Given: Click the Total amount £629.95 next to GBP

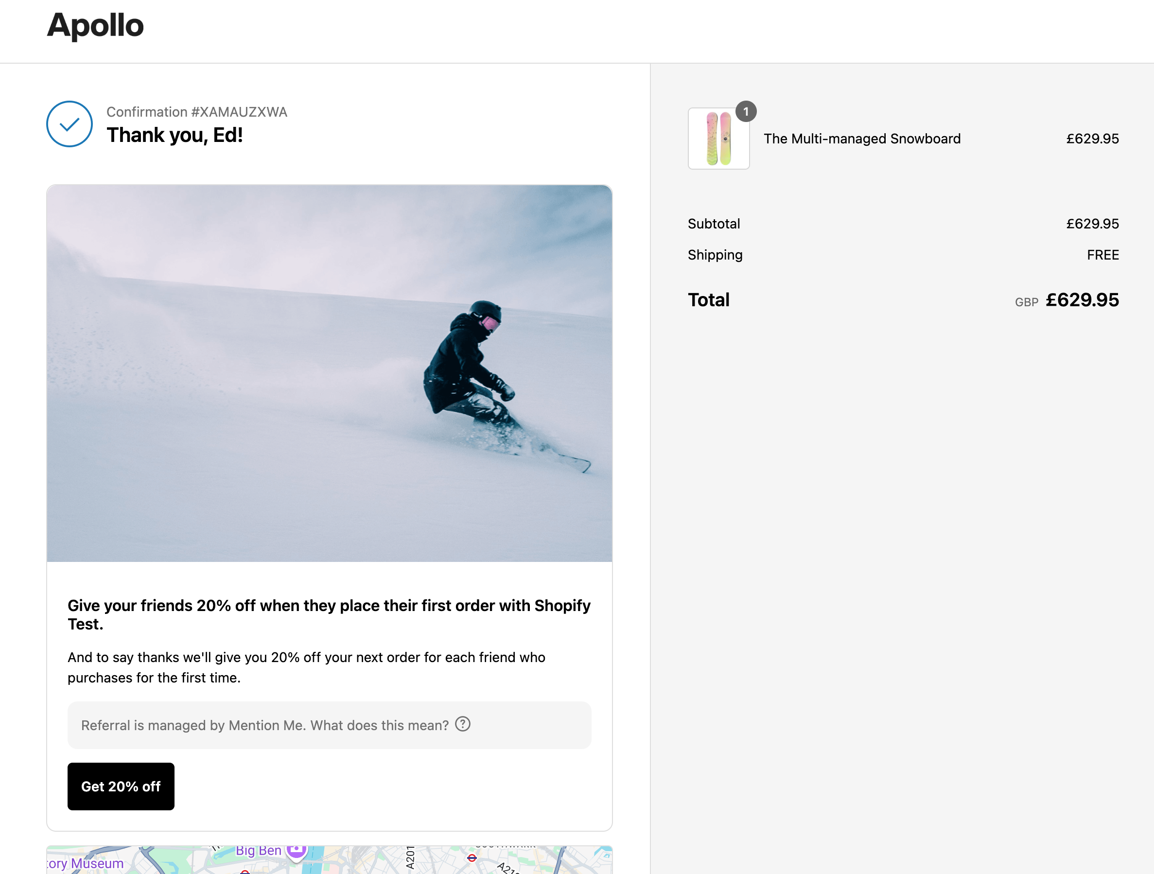Looking at the screenshot, I should pyautogui.click(x=1082, y=299).
